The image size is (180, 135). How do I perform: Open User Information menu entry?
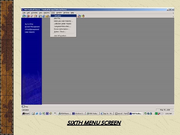click(63, 35)
